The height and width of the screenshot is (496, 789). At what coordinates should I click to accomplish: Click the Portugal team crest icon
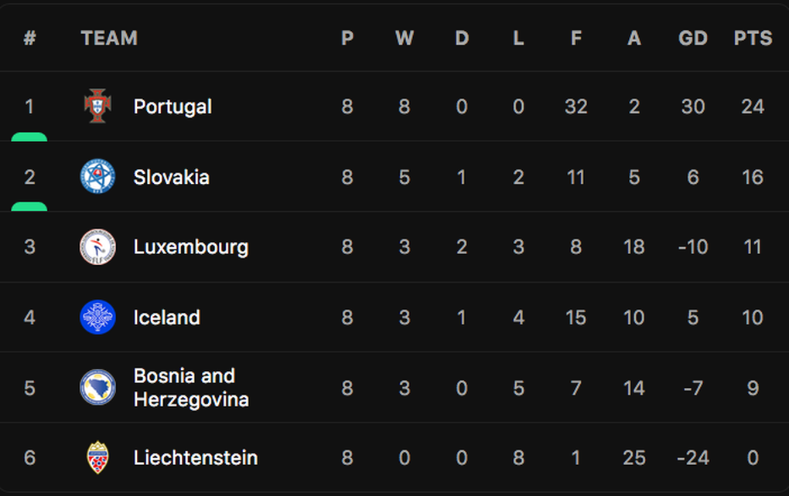coord(98,106)
